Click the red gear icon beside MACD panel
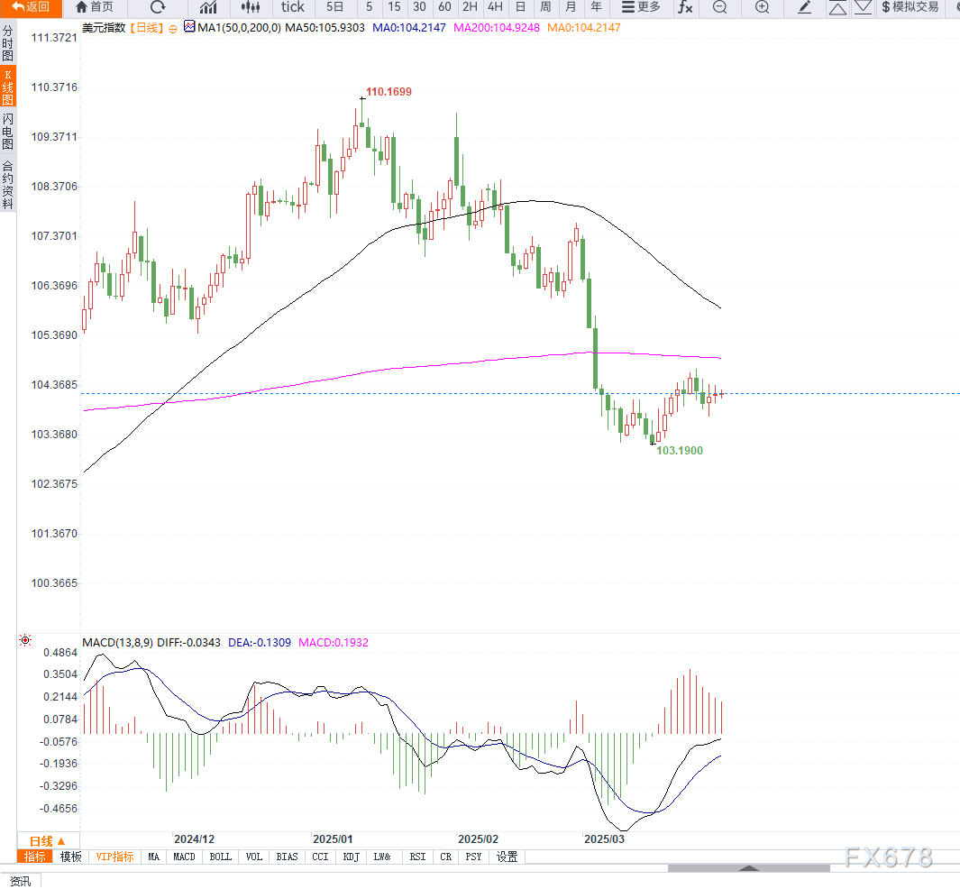960x889 pixels. 25,641
